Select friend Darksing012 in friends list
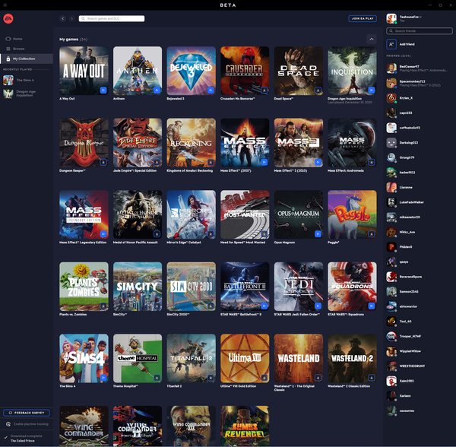The height and width of the screenshot is (447, 456). (x=420, y=142)
